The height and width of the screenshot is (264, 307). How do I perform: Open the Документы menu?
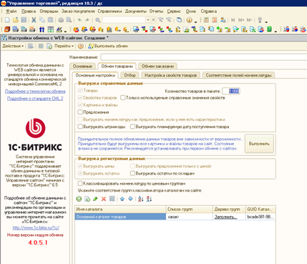click(136, 11)
